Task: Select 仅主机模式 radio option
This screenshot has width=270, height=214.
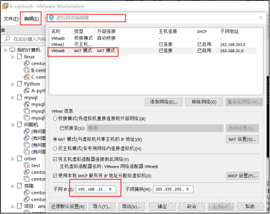Action: click(55, 148)
